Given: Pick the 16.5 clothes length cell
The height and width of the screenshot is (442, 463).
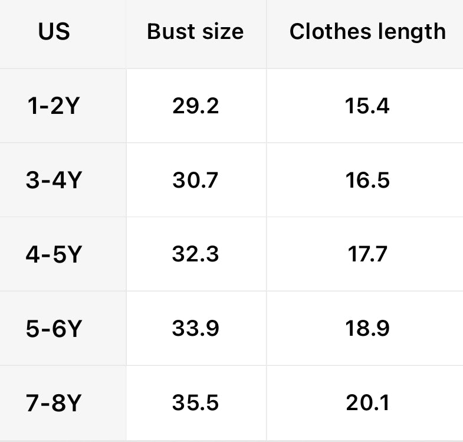Looking at the screenshot, I should point(367,180).
